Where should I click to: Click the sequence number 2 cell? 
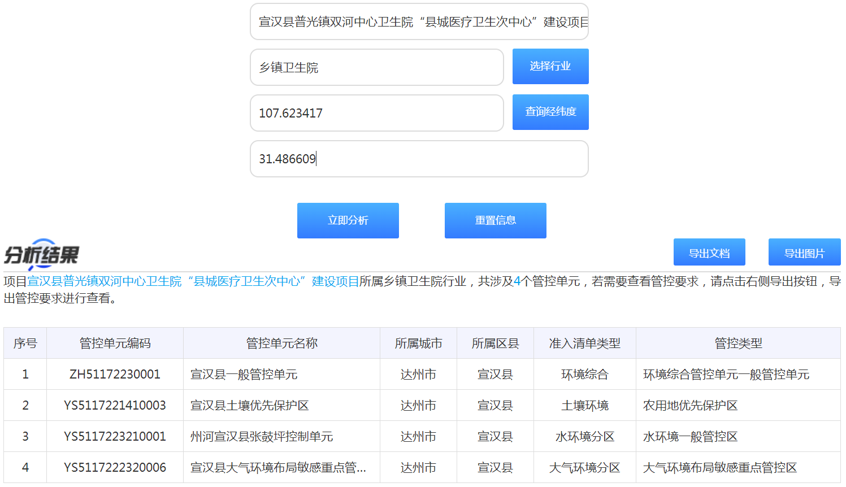pyautogui.click(x=25, y=405)
